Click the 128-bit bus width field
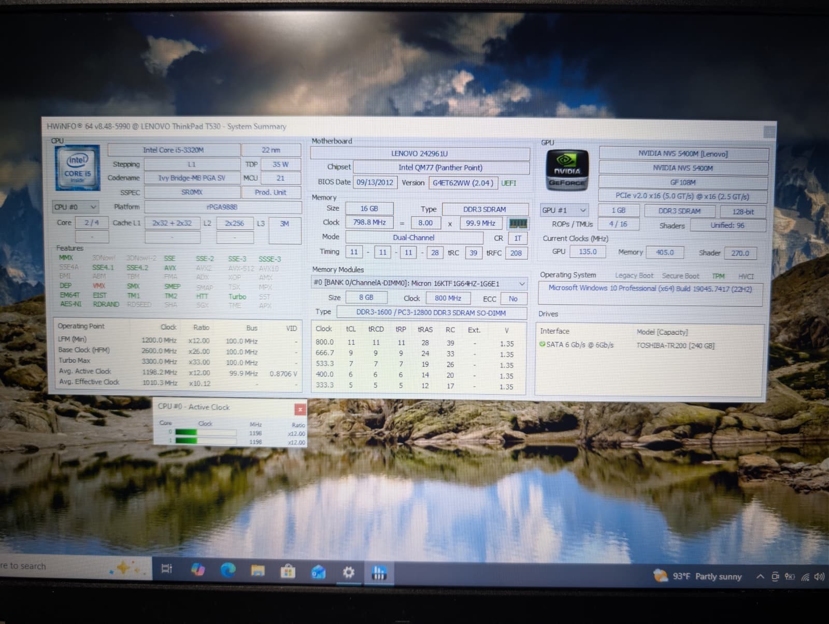 (x=743, y=211)
